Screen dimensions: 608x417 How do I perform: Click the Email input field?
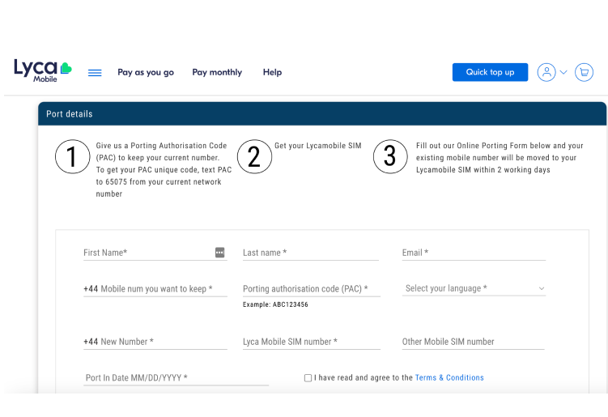coord(474,253)
